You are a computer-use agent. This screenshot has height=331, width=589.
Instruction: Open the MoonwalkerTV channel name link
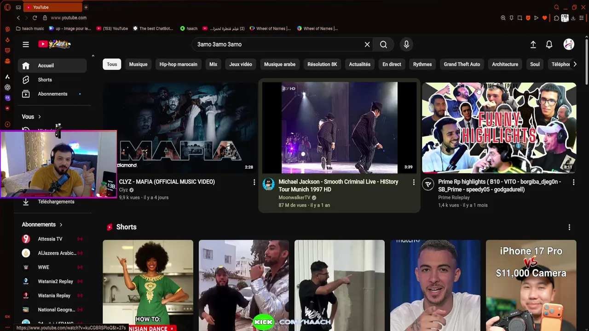tap(294, 198)
